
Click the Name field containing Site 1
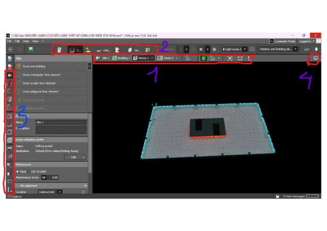click(x=60, y=122)
